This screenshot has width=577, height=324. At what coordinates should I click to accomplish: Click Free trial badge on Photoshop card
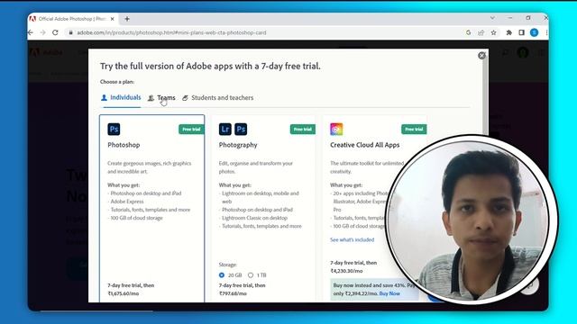191,130
